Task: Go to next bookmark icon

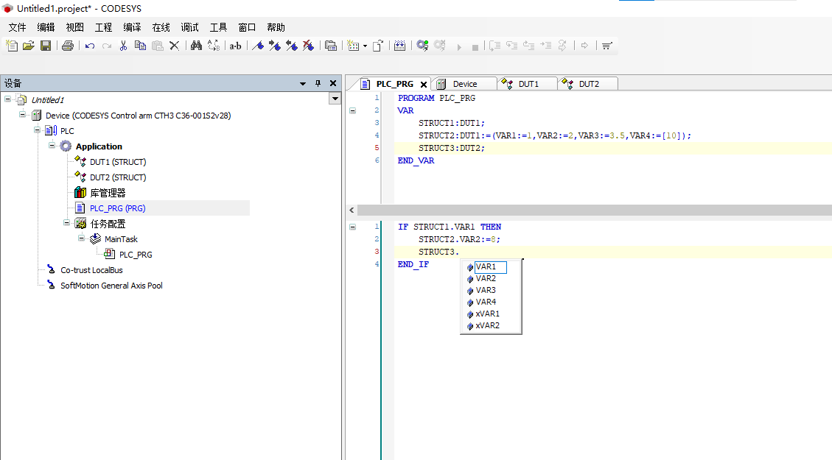Action: click(x=275, y=46)
